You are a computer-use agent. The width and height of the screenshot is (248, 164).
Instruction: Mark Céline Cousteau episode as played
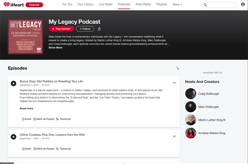(44, 149)
